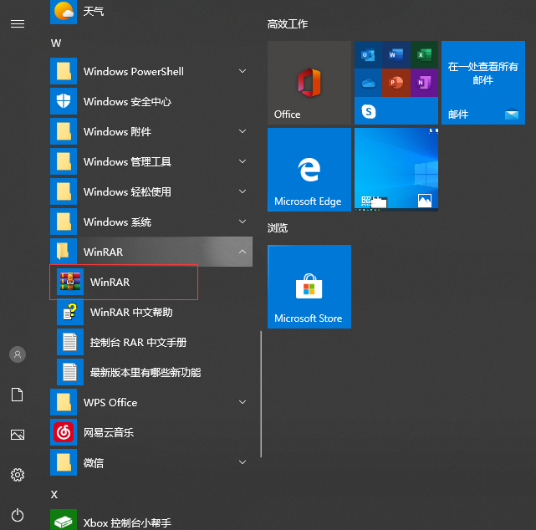Collapse the WinRAR folder chevron
This screenshot has height=530, width=536.
(x=242, y=252)
